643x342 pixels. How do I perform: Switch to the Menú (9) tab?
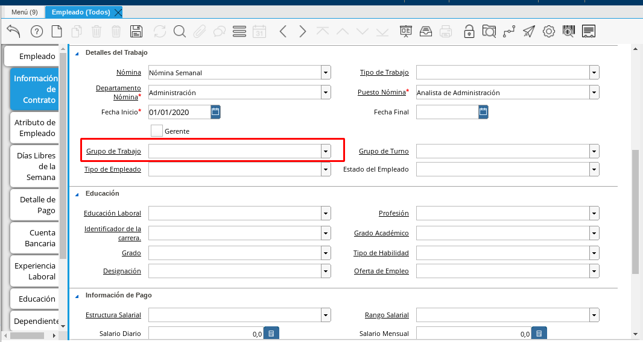click(25, 12)
